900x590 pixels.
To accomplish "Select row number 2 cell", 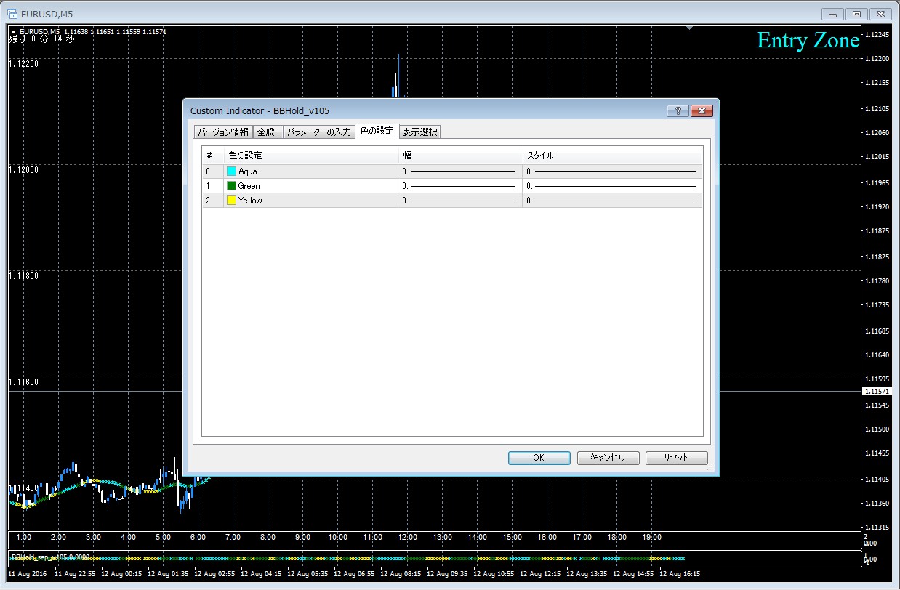I will click(213, 201).
